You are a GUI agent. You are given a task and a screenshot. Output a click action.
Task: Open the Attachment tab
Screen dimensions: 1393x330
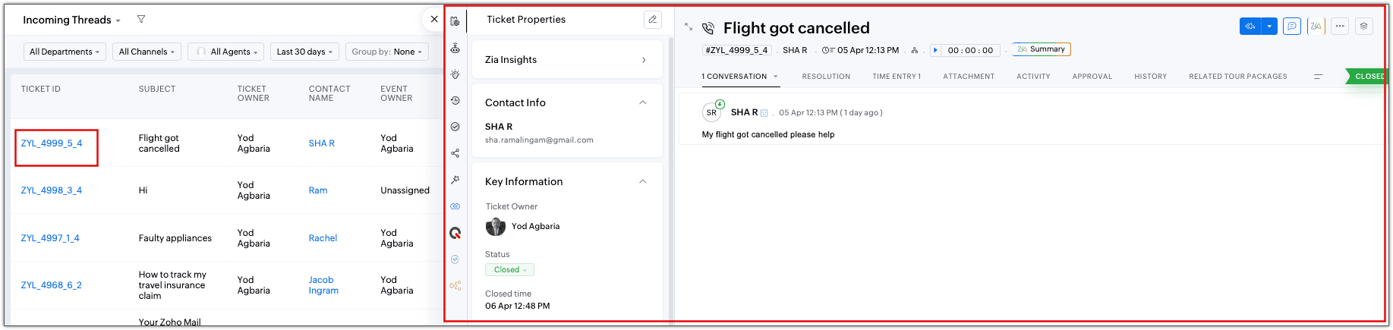pos(969,77)
